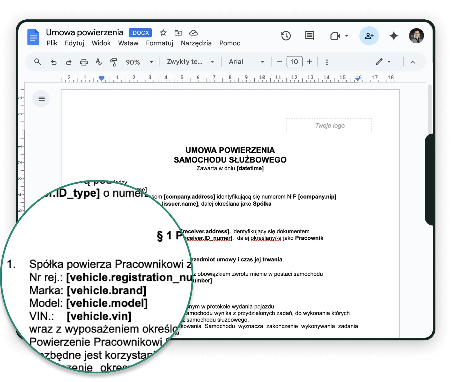
Task: Click the Twoje logo placeholder box
Action: pyautogui.click(x=329, y=126)
